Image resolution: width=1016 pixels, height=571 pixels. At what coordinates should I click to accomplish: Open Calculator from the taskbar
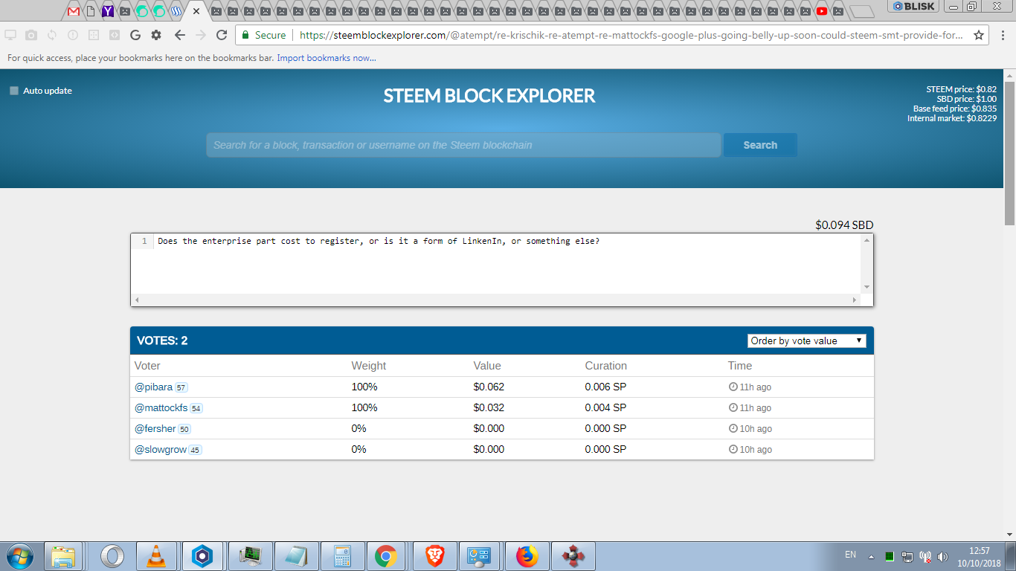(342, 556)
